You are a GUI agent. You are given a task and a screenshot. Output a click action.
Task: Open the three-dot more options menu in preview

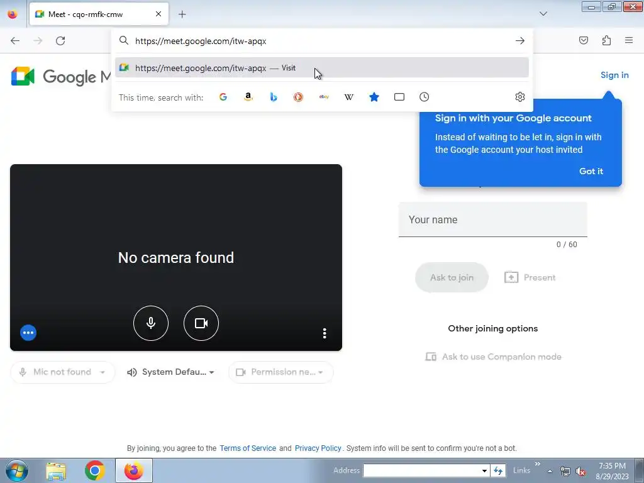click(325, 333)
